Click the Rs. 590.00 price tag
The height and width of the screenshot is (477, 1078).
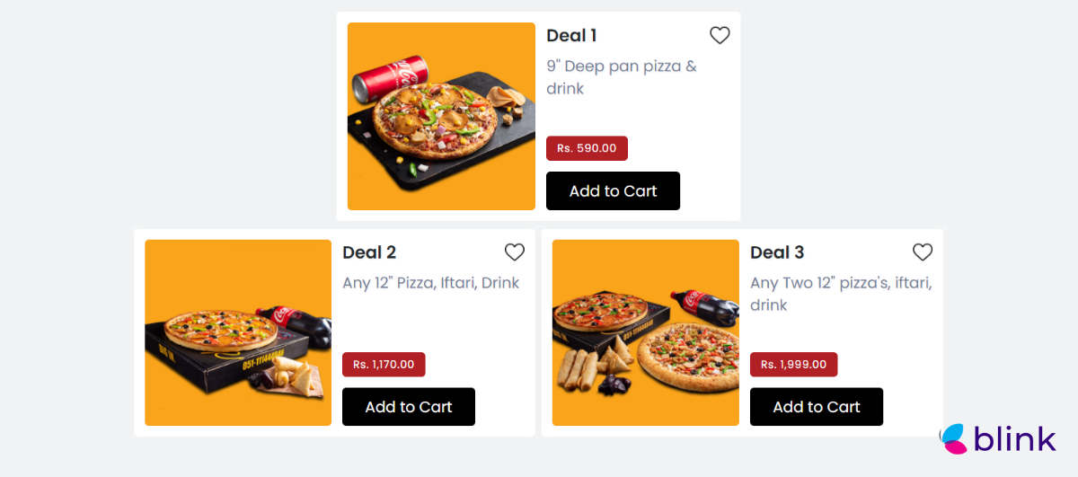(x=587, y=148)
